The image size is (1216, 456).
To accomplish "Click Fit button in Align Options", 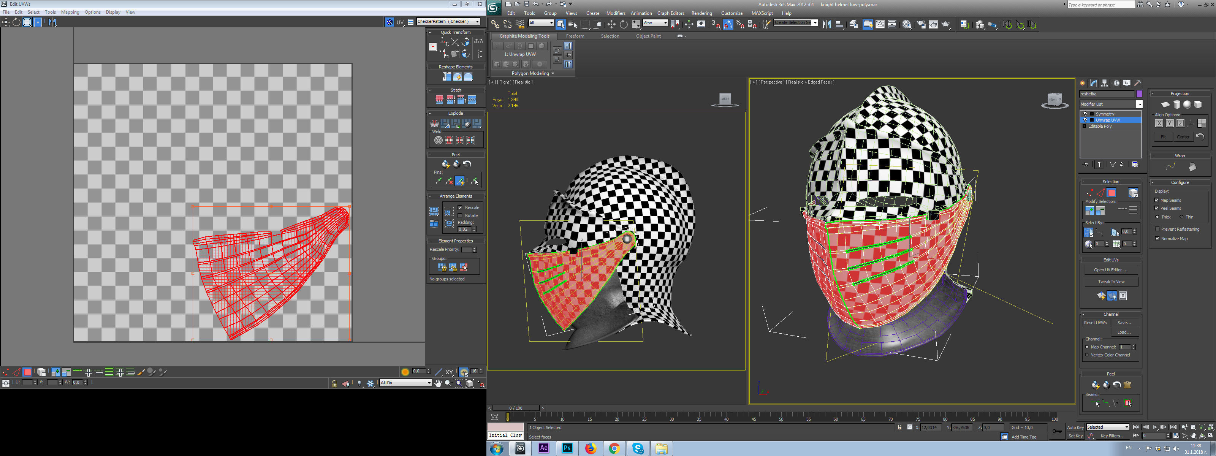I will point(1163,137).
